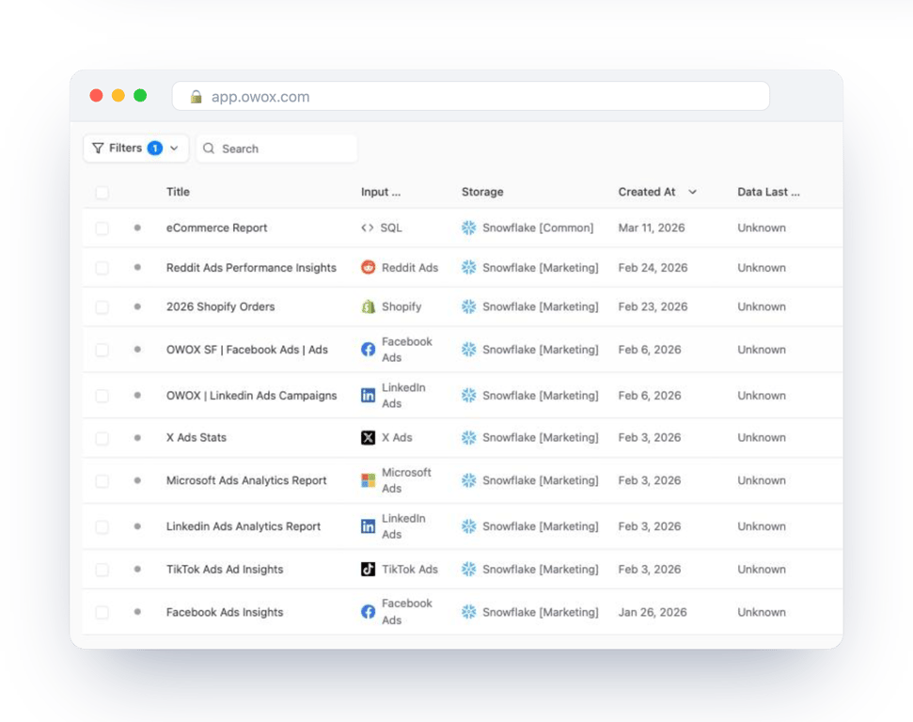Sort by the Input column header
The image size is (913, 722).
(380, 192)
